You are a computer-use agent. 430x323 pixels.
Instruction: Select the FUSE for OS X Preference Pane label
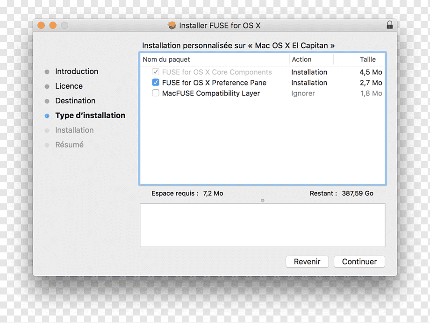[x=214, y=83]
